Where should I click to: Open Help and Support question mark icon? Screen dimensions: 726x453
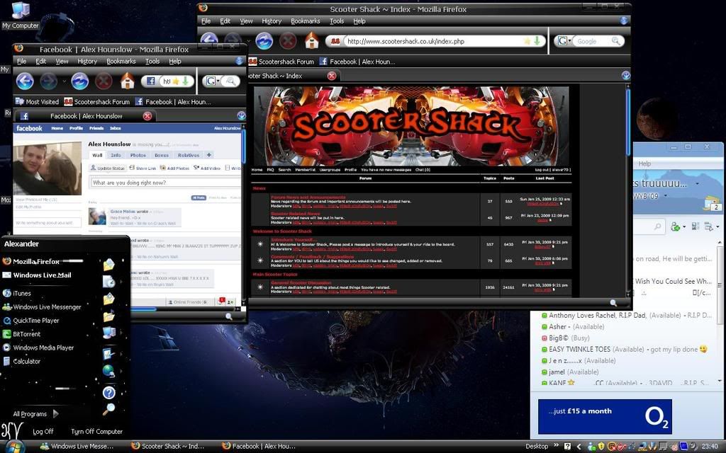click(108, 392)
